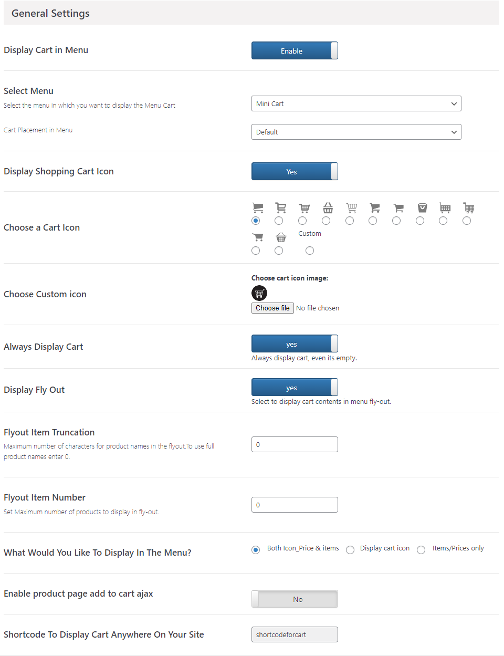Select the gingham basket icon in second row
This screenshot has height=656, width=504.
click(x=279, y=251)
